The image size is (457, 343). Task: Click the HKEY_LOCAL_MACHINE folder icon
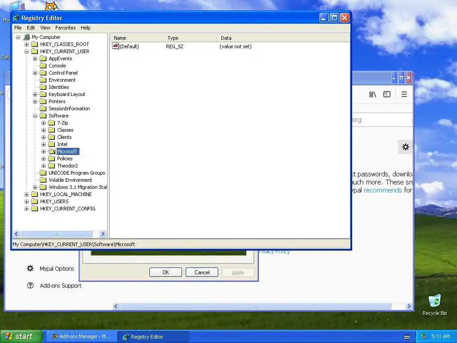click(x=35, y=194)
